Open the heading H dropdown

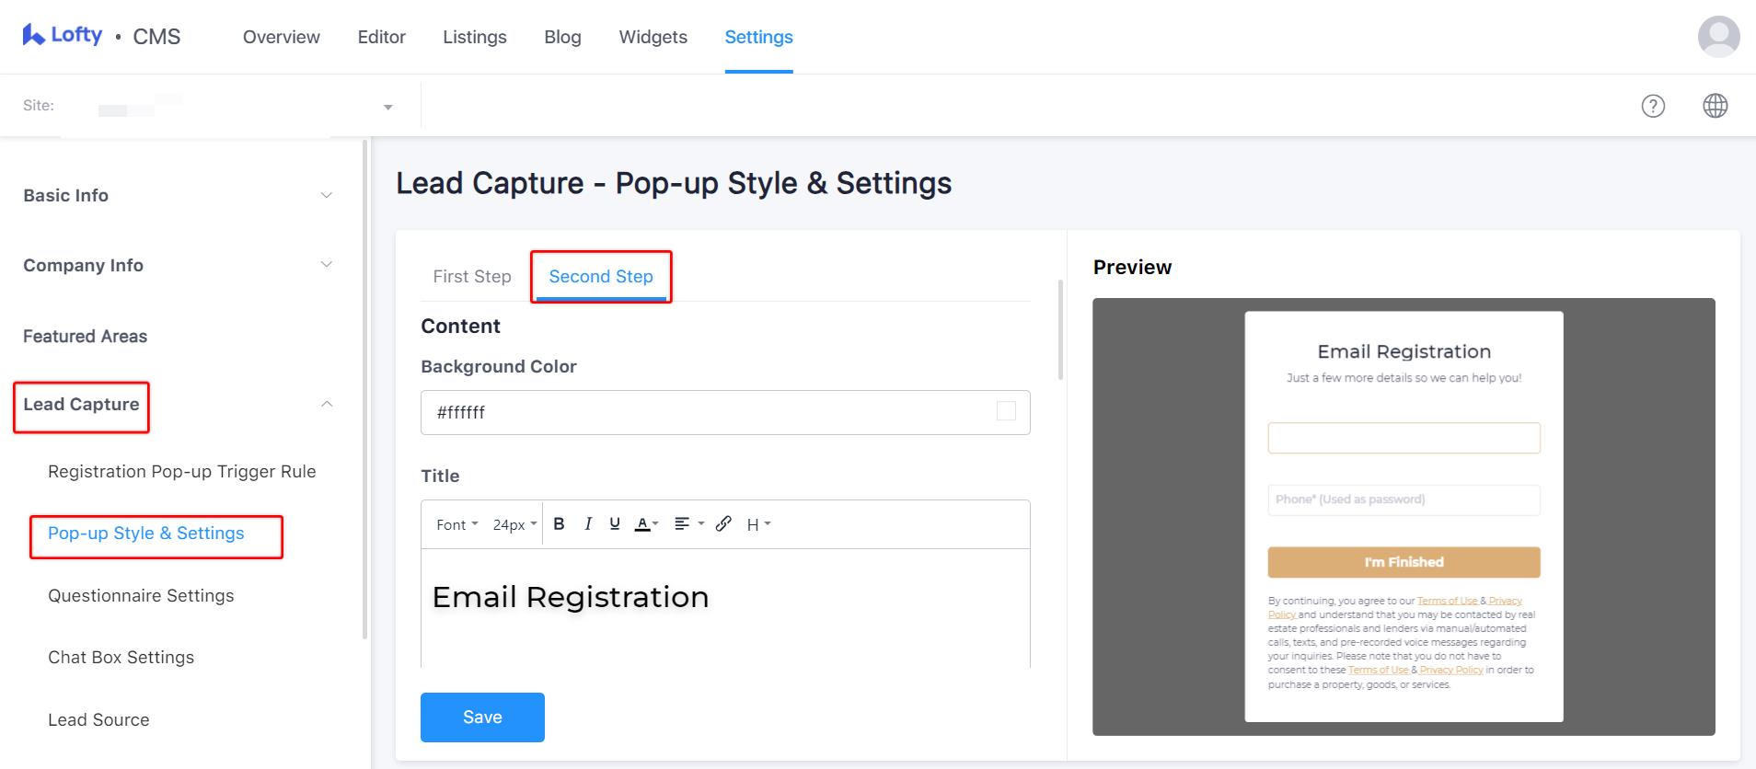(x=758, y=524)
